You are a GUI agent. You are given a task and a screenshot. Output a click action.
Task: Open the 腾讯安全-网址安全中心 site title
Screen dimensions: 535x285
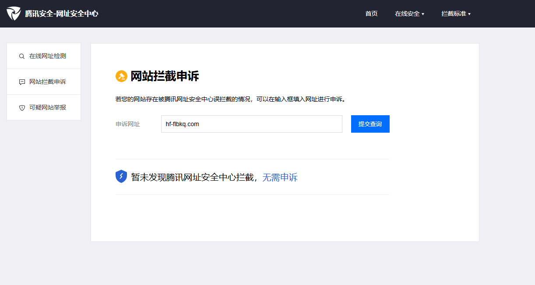62,14
